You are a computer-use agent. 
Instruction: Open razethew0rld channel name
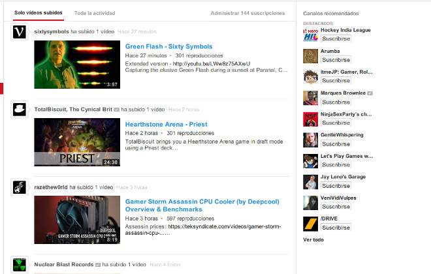click(x=50, y=187)
